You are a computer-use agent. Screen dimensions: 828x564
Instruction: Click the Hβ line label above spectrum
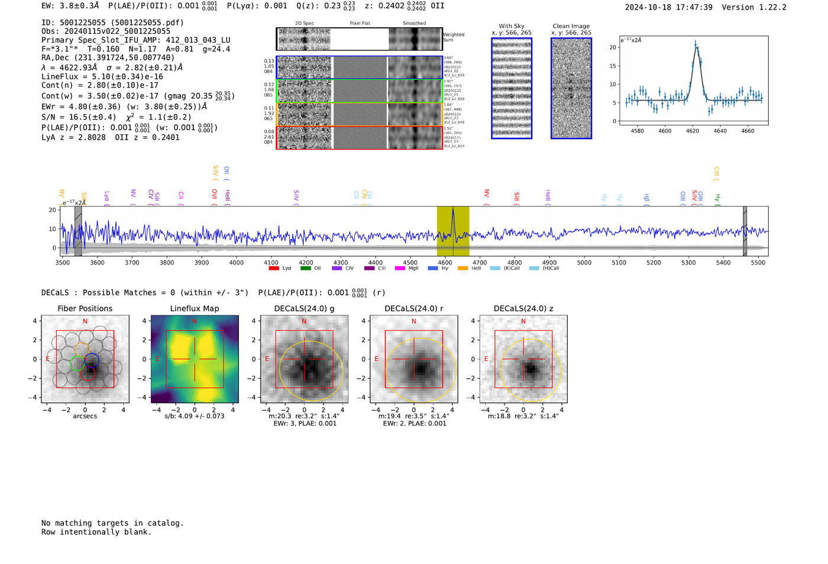646,199
